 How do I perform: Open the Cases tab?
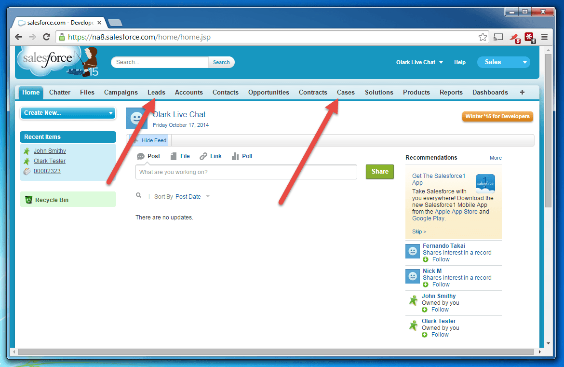[346, 92]
